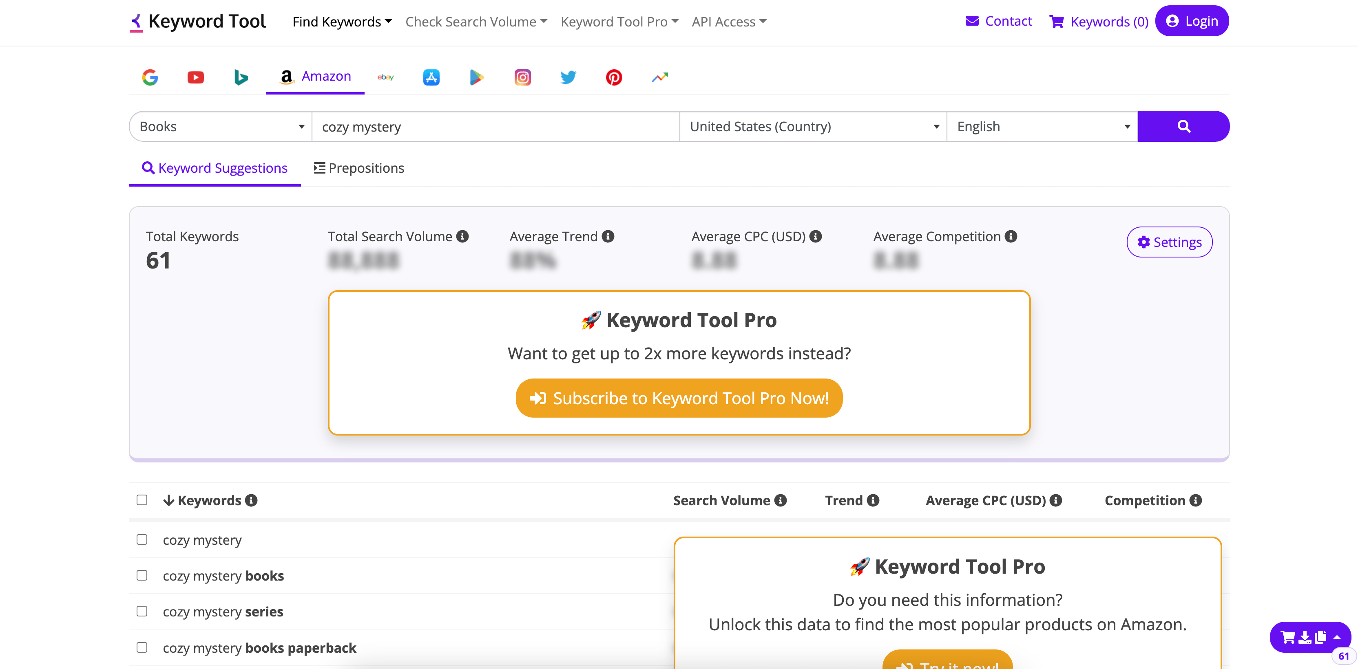This screenshot has width=1358, height=669.
Task: Expand the Books category dropdown
Action: [220, 126]
